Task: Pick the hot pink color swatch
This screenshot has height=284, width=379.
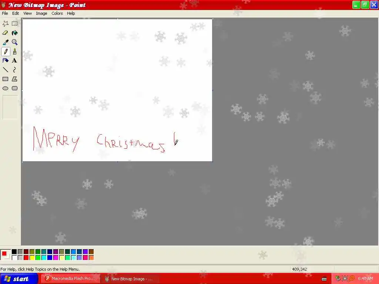Action: [x=85, y=258]
